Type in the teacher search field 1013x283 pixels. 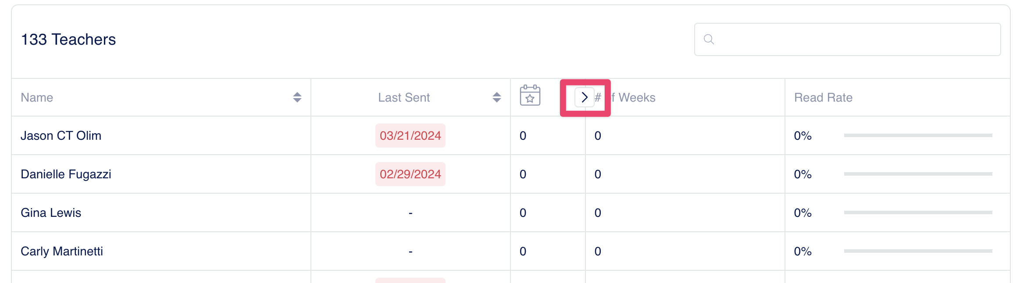(x=855, y=39)
